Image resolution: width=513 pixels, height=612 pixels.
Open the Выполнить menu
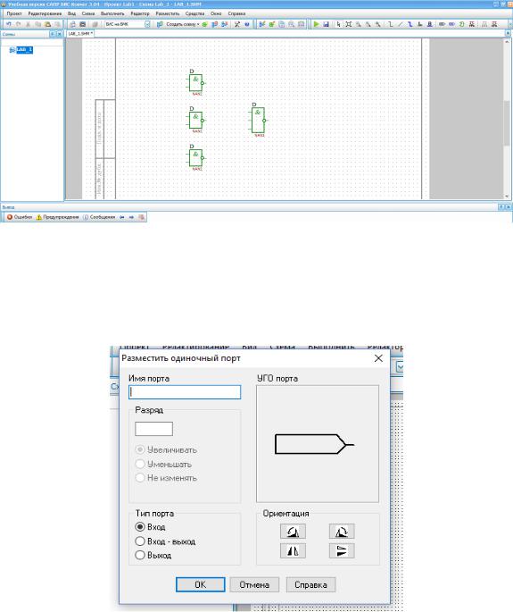point(112,13)
